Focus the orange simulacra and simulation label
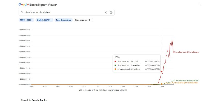The width and height of the screenshot is (204, 101). click(x=186, y=83)
